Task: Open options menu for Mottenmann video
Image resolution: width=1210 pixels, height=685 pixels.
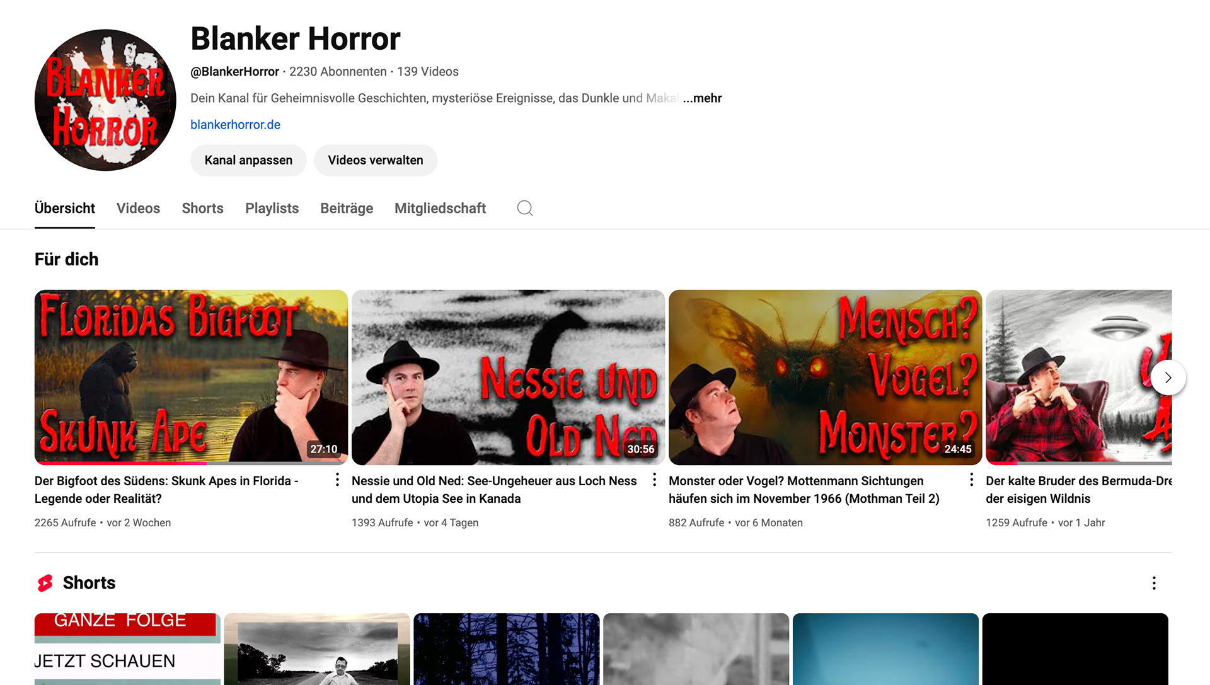Action: pyautogui.click(x=972, y=480)
